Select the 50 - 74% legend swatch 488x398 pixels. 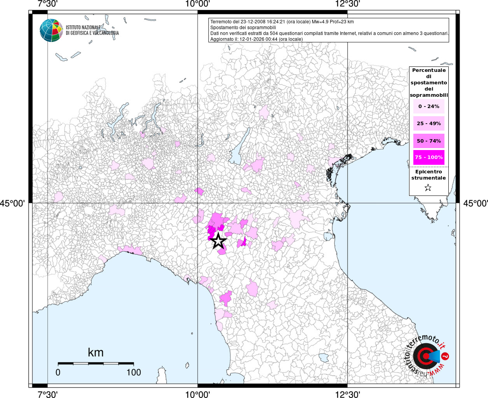pos(429,141)
